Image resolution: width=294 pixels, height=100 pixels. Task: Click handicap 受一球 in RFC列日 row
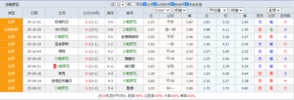(x=170, y=29)
